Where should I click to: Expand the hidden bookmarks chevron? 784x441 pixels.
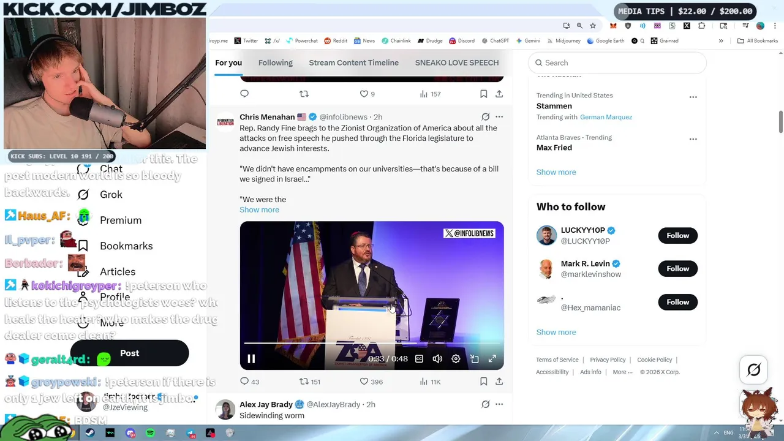[721, 41]
